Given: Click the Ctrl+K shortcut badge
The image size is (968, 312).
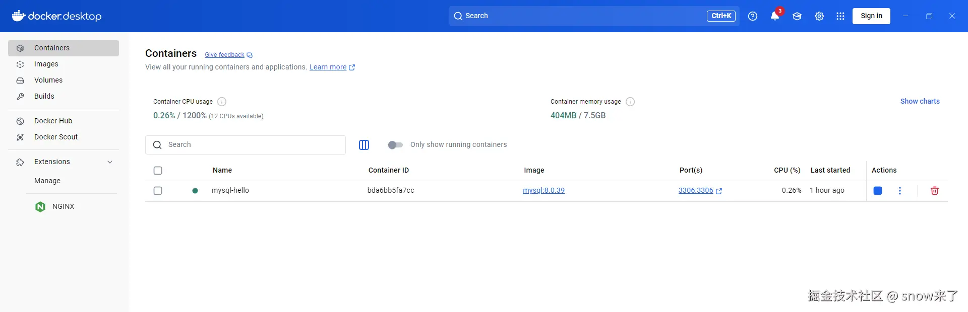Looking at the screenshot, I should click(721, 16).
